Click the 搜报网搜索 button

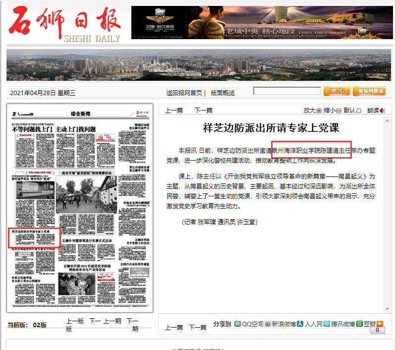tap(369, 91)
